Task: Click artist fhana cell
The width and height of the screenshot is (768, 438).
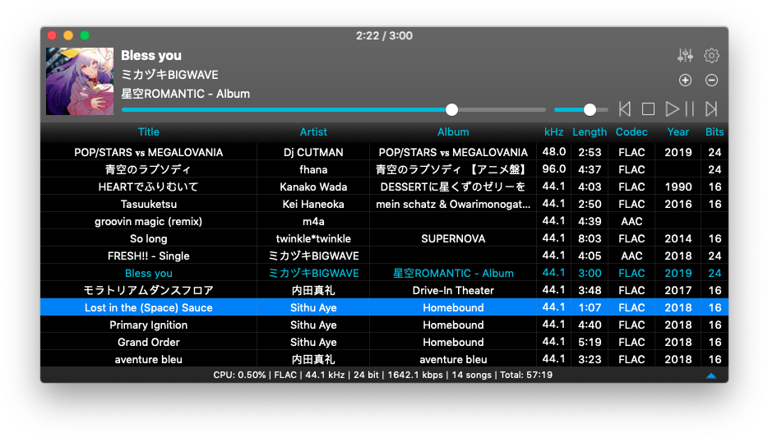Action: [x=313, y=169]
